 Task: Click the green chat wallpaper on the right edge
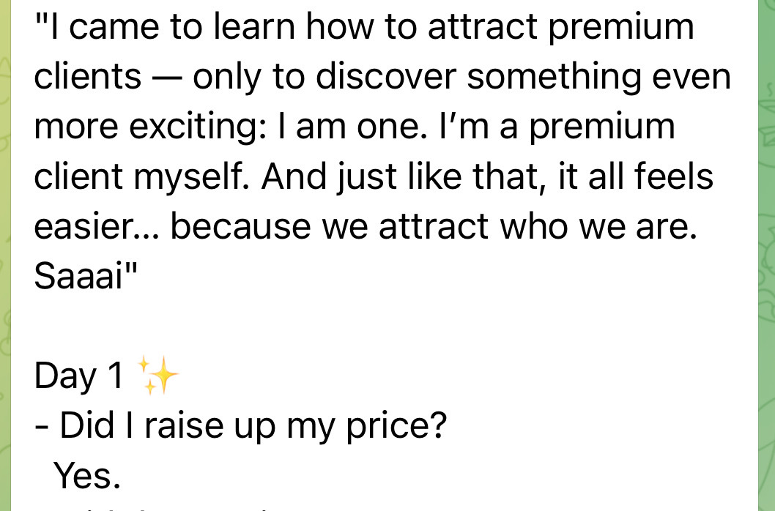(x=765, y=256)
